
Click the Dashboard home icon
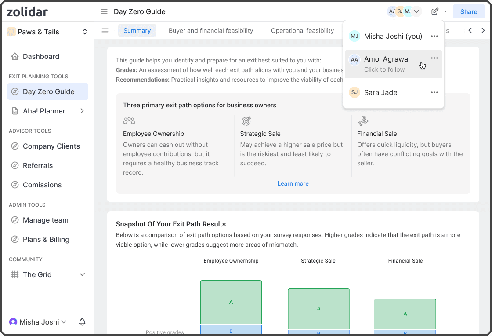coord(15,56)
